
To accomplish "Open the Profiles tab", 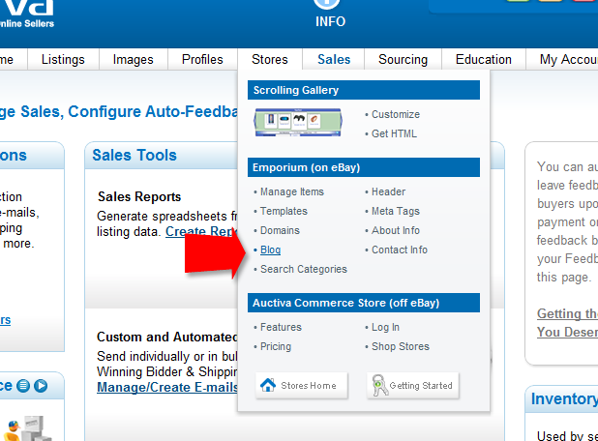I will (x=202, y=59).
